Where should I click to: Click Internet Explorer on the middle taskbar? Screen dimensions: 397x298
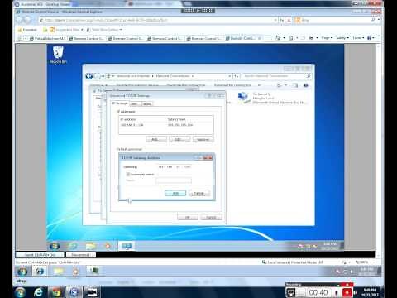pos(40,272)
